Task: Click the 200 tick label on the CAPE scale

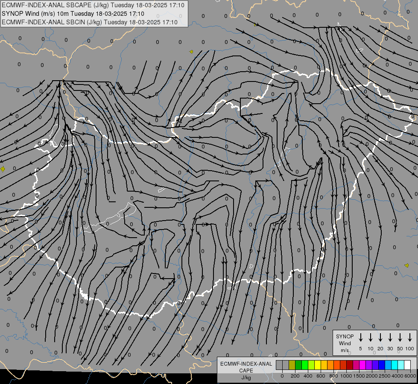Action: click(x=295, y=376)
